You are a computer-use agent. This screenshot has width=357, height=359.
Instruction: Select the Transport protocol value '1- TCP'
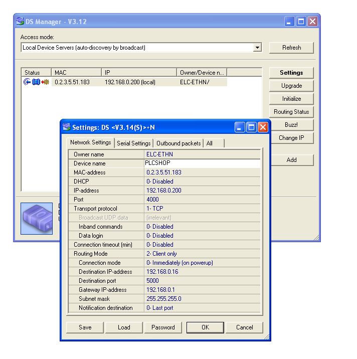click(x=155, y=209)
